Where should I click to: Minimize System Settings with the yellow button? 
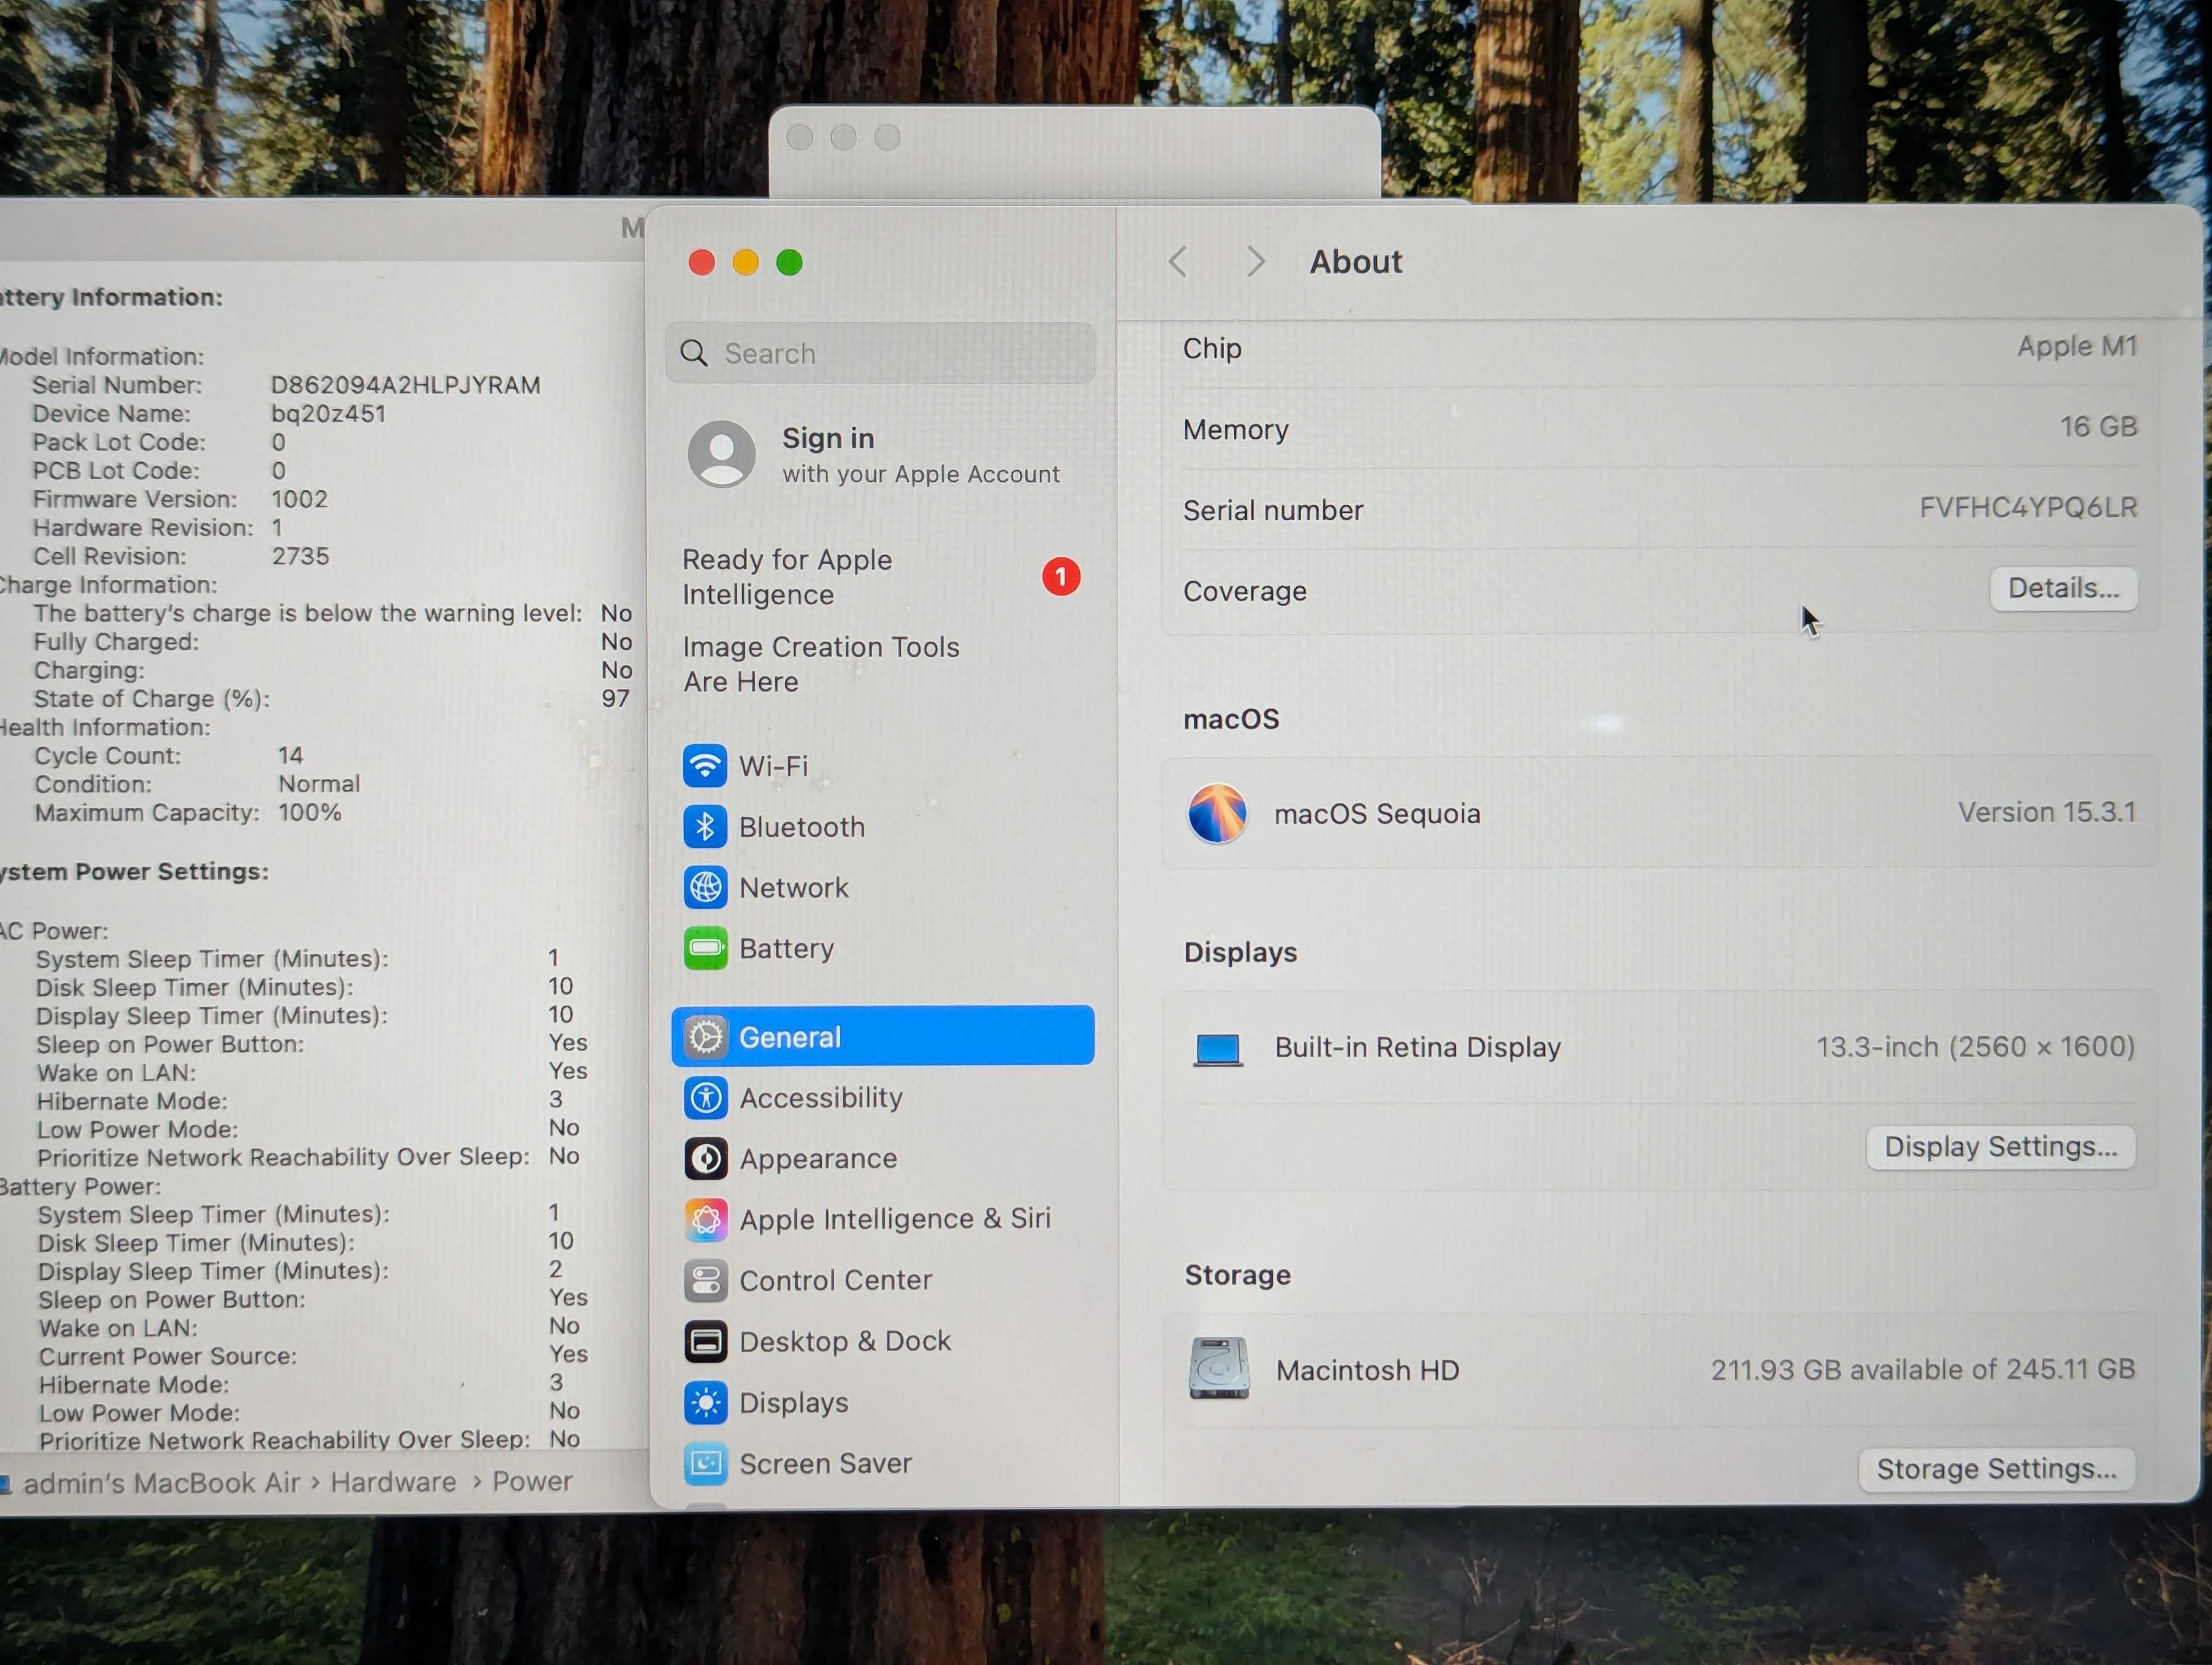(746, 263)
